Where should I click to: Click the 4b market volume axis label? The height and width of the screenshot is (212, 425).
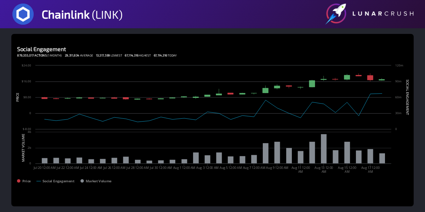[29, 132]
